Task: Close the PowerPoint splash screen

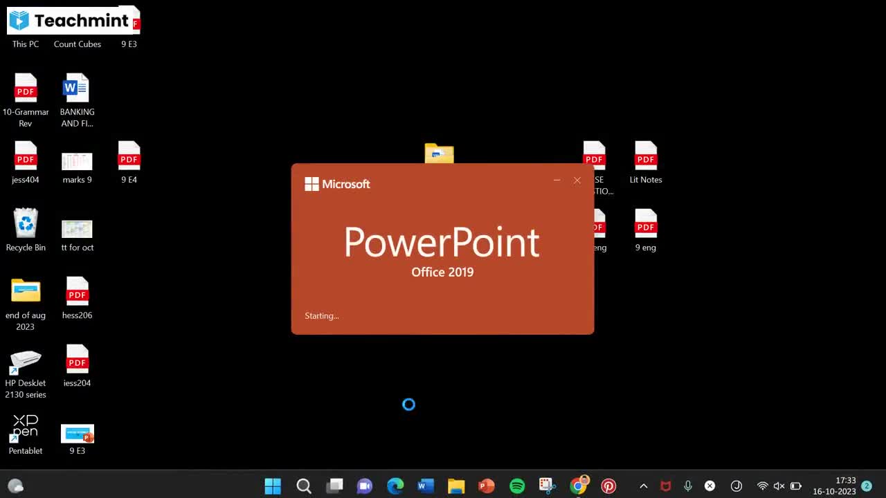Action: [x=577, y=181]
